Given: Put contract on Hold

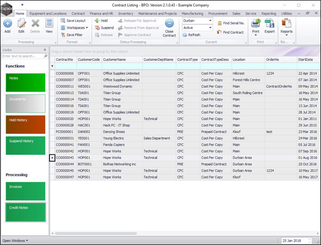Looking at the screenshot, I should point(101,21).
